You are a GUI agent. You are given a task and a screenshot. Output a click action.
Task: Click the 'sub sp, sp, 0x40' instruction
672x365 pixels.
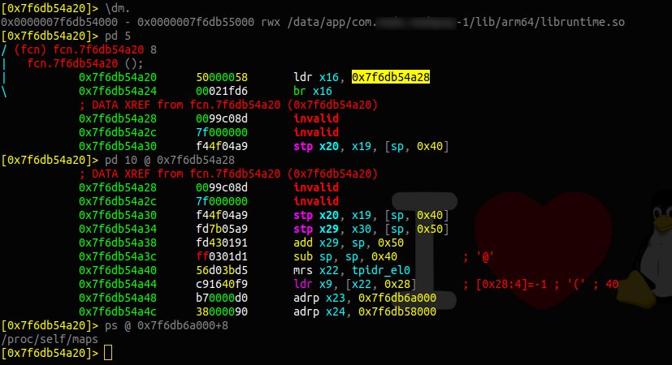pyautogui.click(x=345, y=256)
